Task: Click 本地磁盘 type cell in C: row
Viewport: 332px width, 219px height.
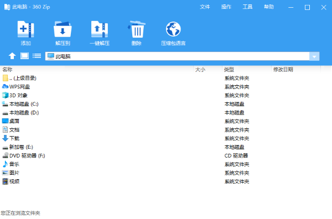Action: 235,104
